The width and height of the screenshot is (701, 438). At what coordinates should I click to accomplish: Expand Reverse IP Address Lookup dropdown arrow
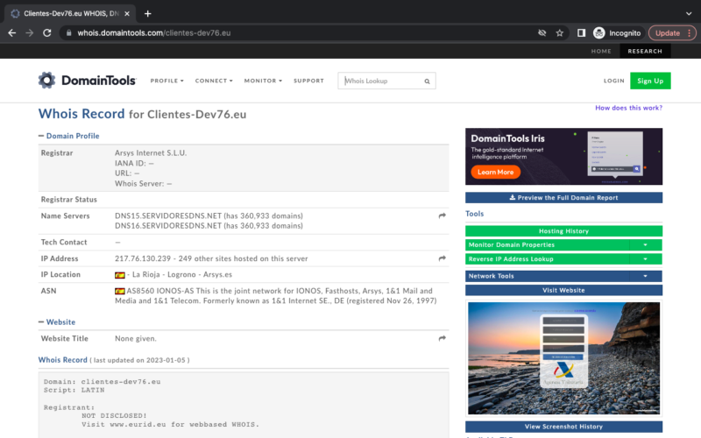click(645, 259)
